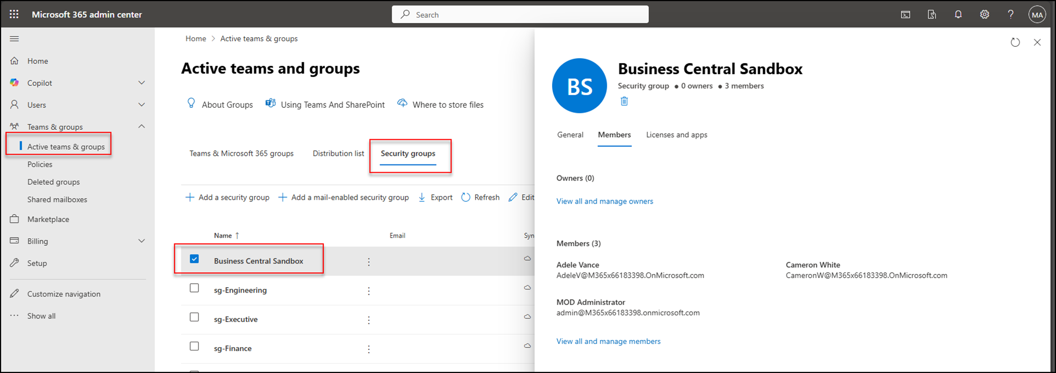
Task: Click the Edit button in the toolbar
Action: click(521, 198)
